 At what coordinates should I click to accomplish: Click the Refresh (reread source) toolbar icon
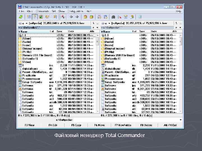20,17
